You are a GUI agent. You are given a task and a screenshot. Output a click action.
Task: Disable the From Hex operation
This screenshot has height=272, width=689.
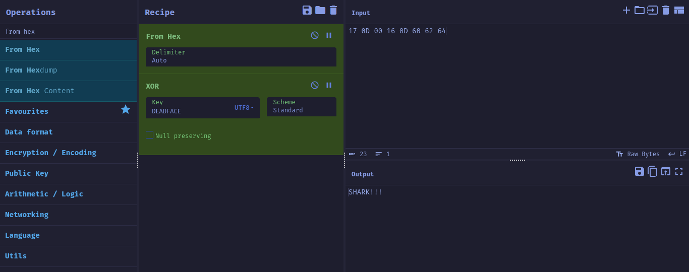coord(315,35)
